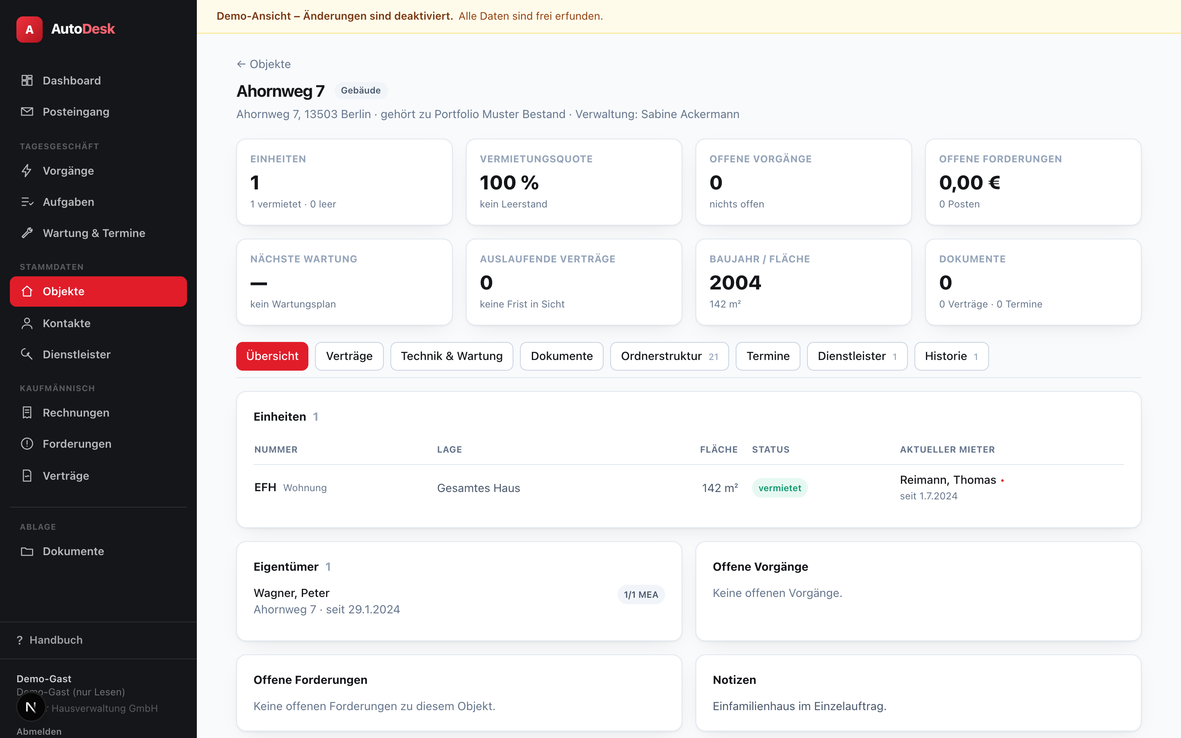Select the Ordnerstruktur tab

pos(669,356)
